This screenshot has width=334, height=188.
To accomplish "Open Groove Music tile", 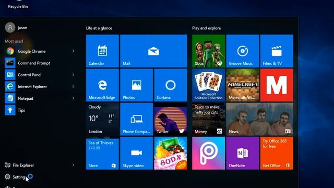I will pyautogui.click(x=242, y=51).
